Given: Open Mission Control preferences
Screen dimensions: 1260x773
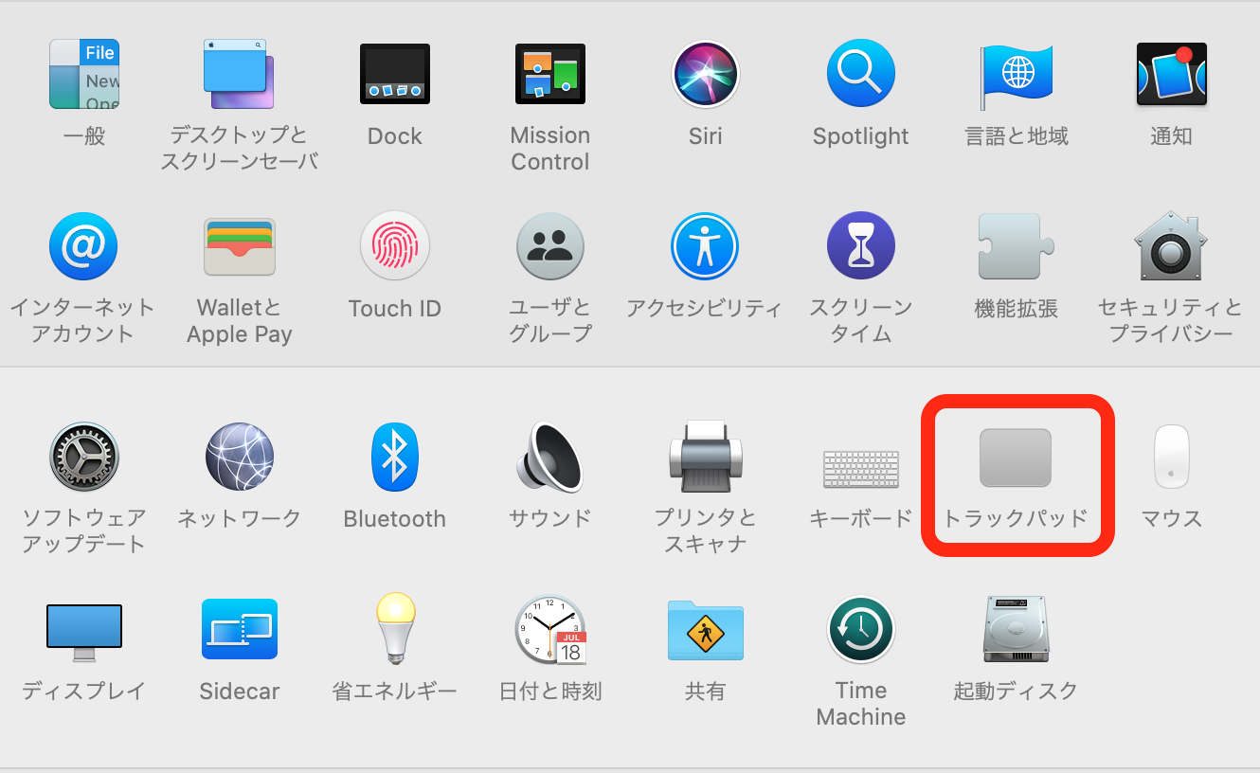Looking at the screenshot, I should [550, 74].
